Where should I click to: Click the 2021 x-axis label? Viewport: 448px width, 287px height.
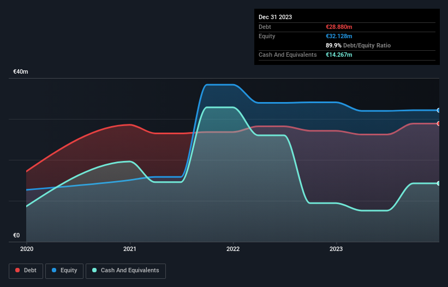tap(130, 249)
